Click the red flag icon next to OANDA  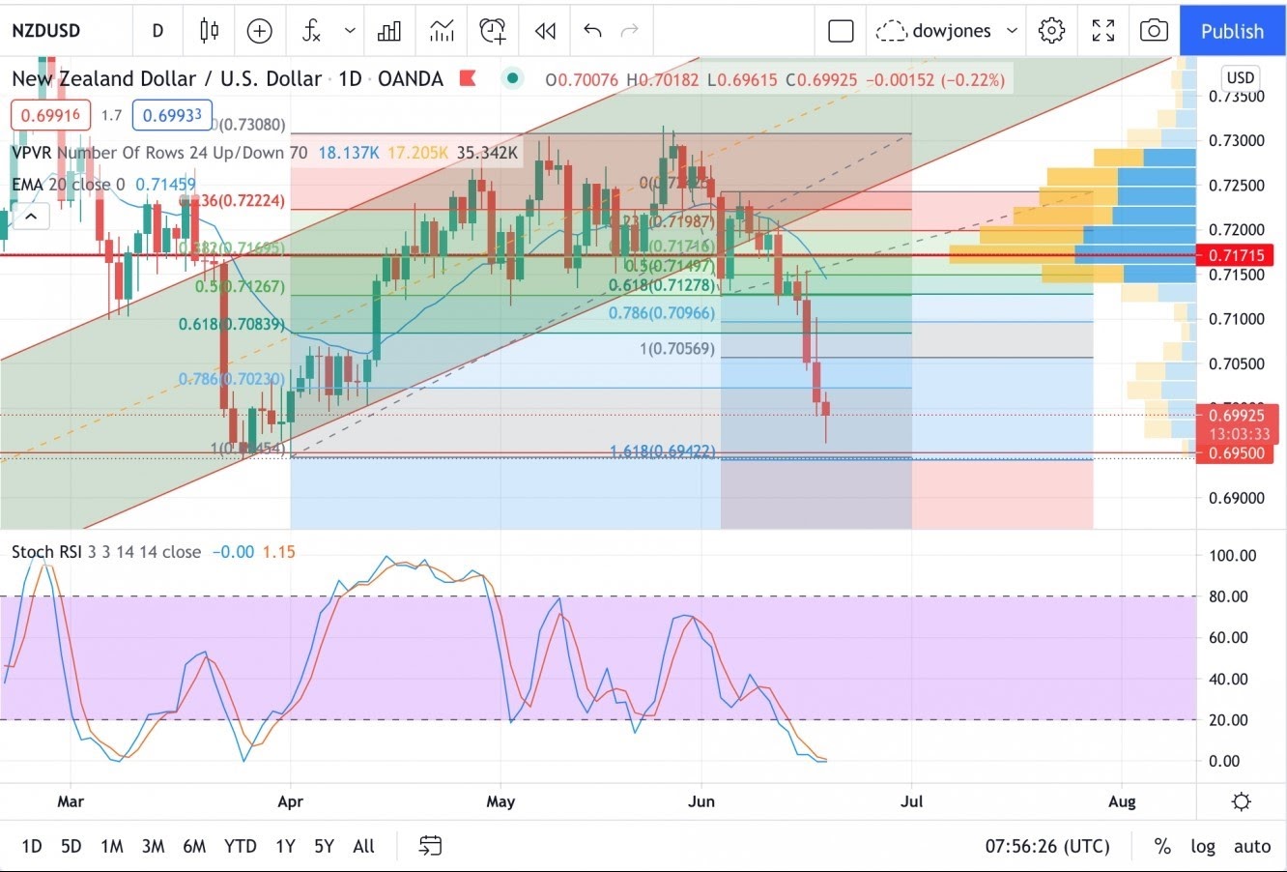coord(468,79)
